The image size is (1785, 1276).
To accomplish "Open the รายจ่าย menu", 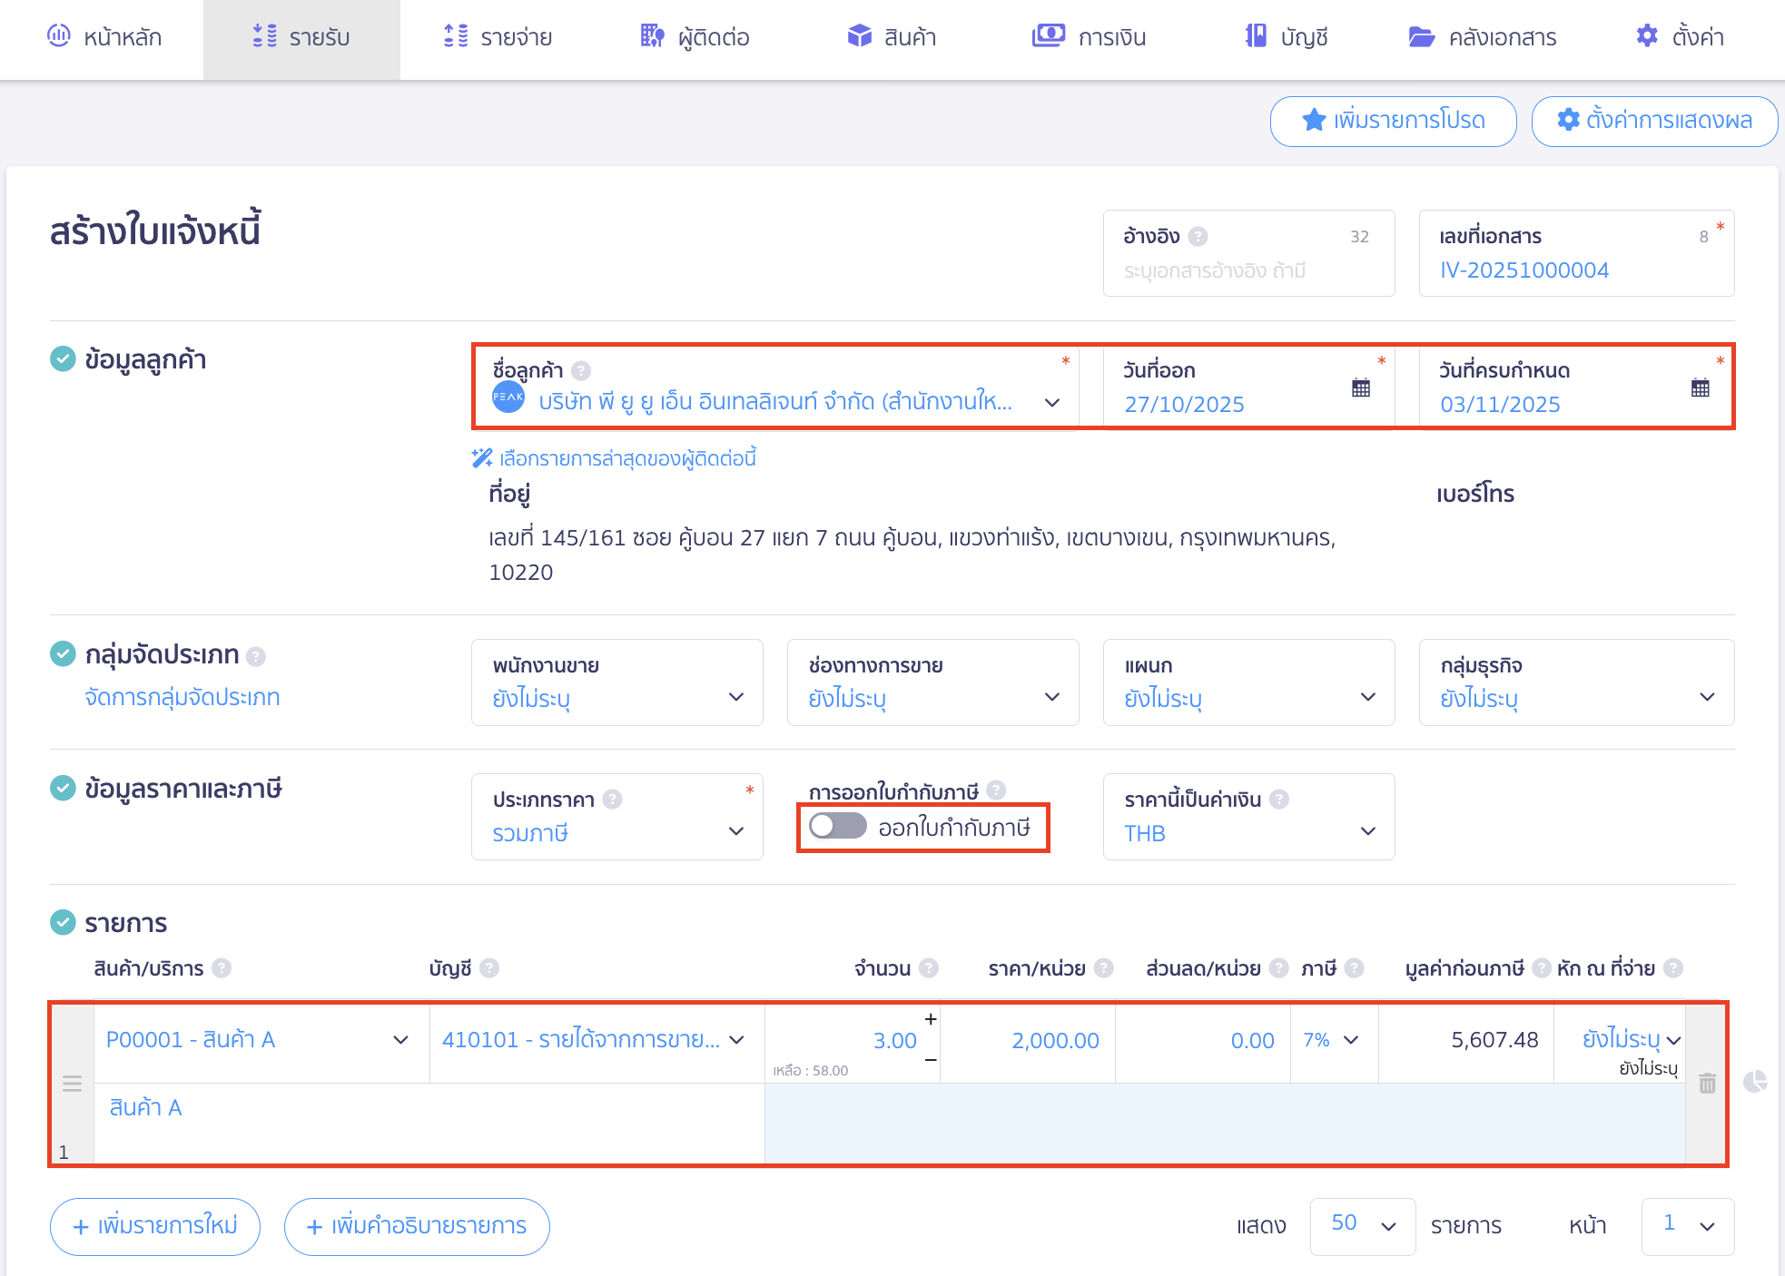I will (x=498, y=37).
